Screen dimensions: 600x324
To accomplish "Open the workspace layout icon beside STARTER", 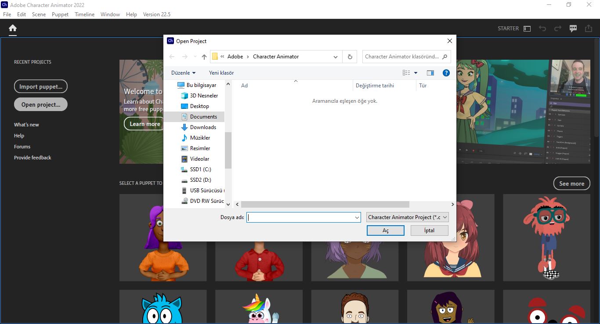I will (527, 29).
